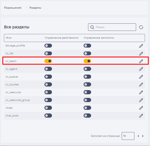Edit cc_agent using its pencil icon
This screenshot has width=150, height=146.
pos(141,69)
